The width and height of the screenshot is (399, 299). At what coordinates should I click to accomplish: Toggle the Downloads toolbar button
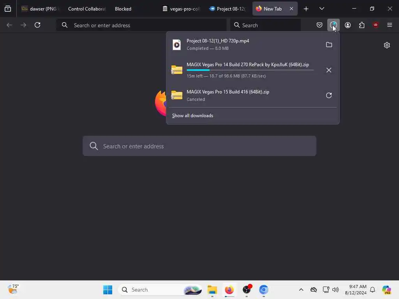click(334, 25)
